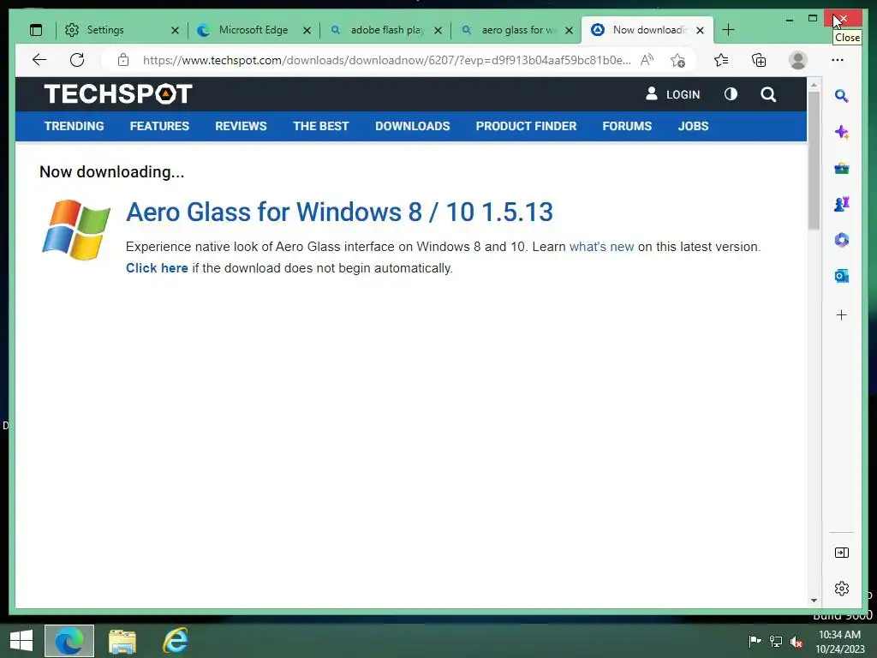
Task: Open the Edge tab actions menu
Action: tap(36, 30)
